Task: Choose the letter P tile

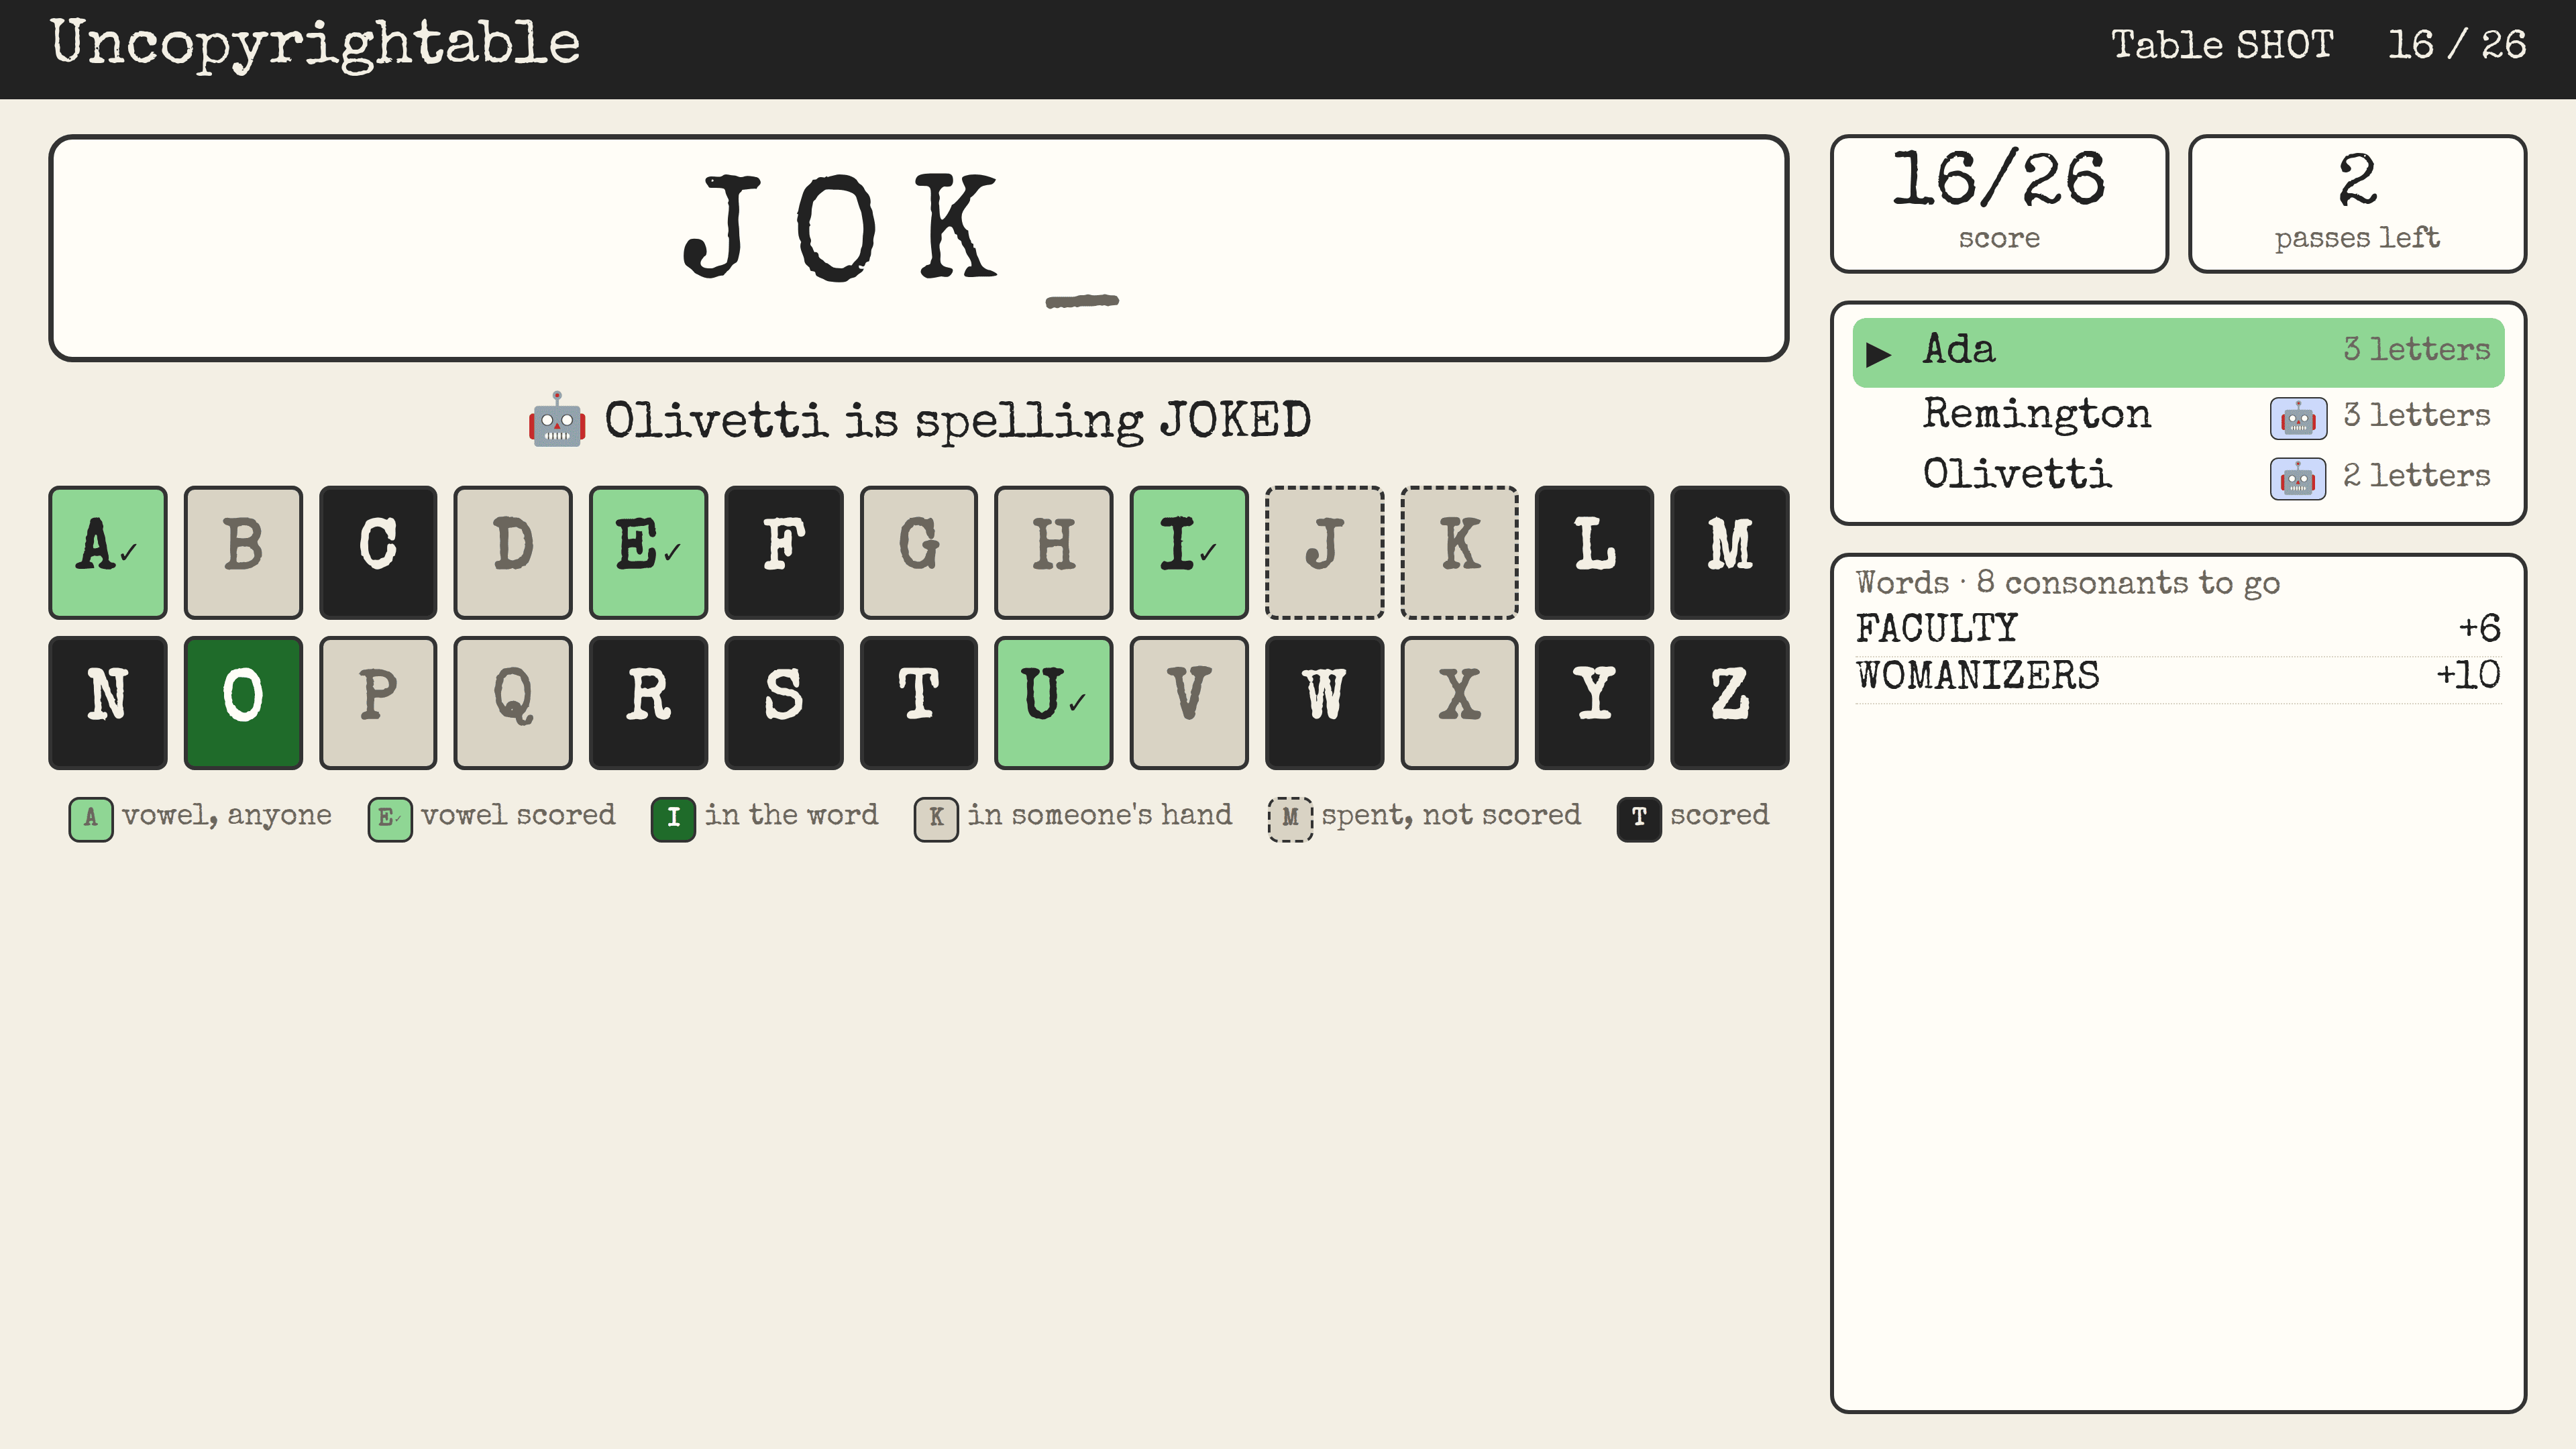Action: coord(378,703)
